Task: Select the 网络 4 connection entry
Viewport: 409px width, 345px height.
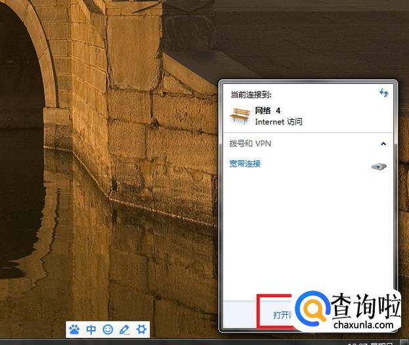Action: (268, 111)
